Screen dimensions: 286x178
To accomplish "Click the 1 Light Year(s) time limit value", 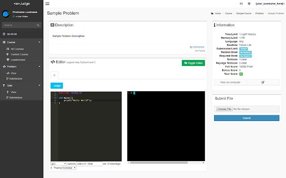I will click(x=247, y=34).
